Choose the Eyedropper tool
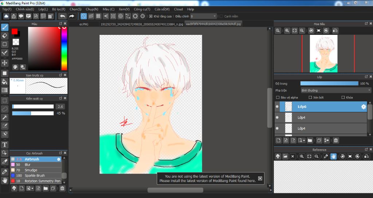 (x=4, y=172)
